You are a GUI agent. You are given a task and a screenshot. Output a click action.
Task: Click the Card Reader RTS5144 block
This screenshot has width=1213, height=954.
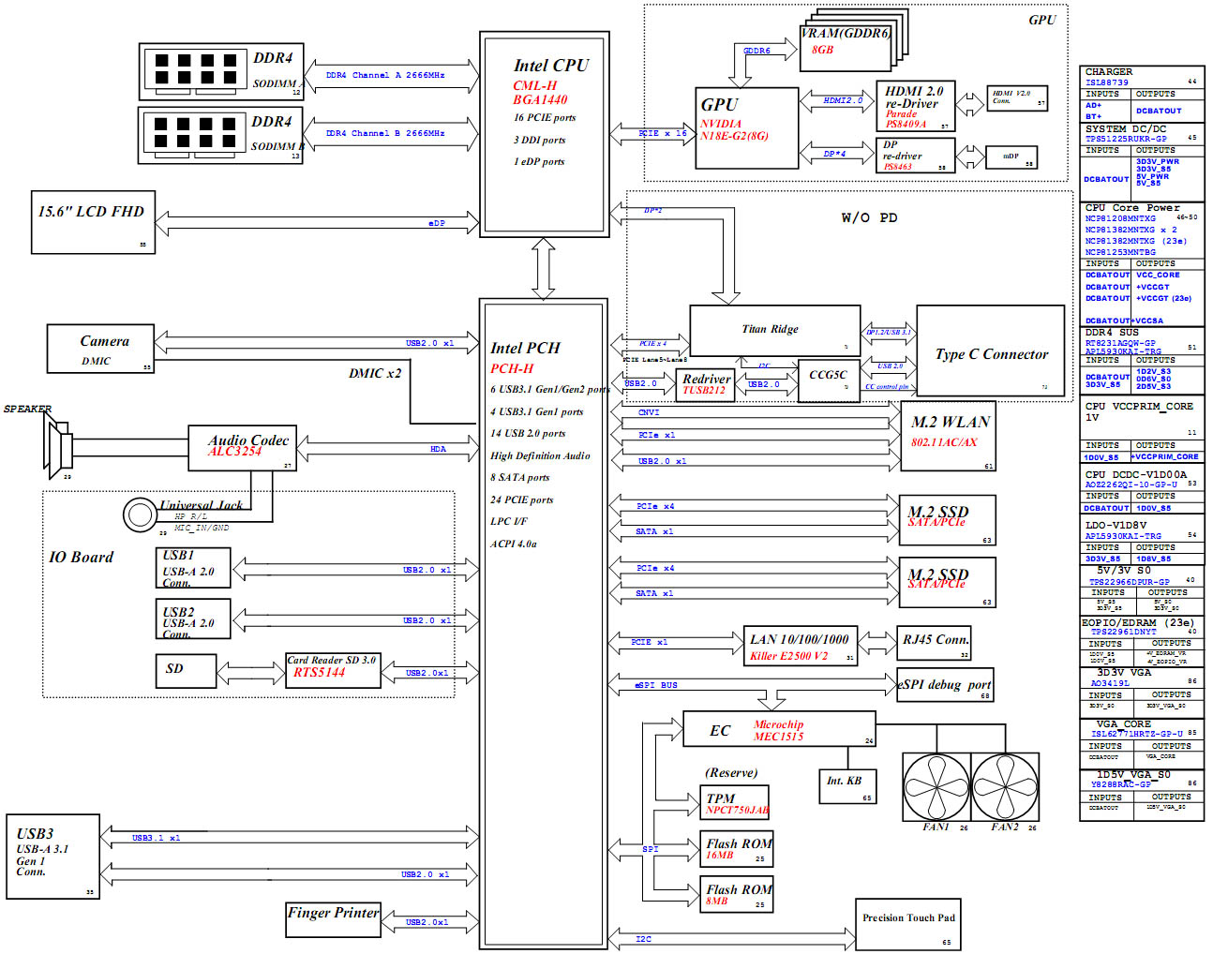click(333, 670)
